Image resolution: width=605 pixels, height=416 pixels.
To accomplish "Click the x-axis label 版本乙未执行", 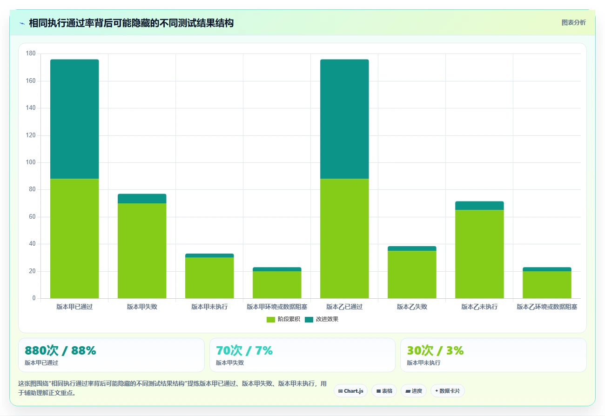I will (479, 307).
